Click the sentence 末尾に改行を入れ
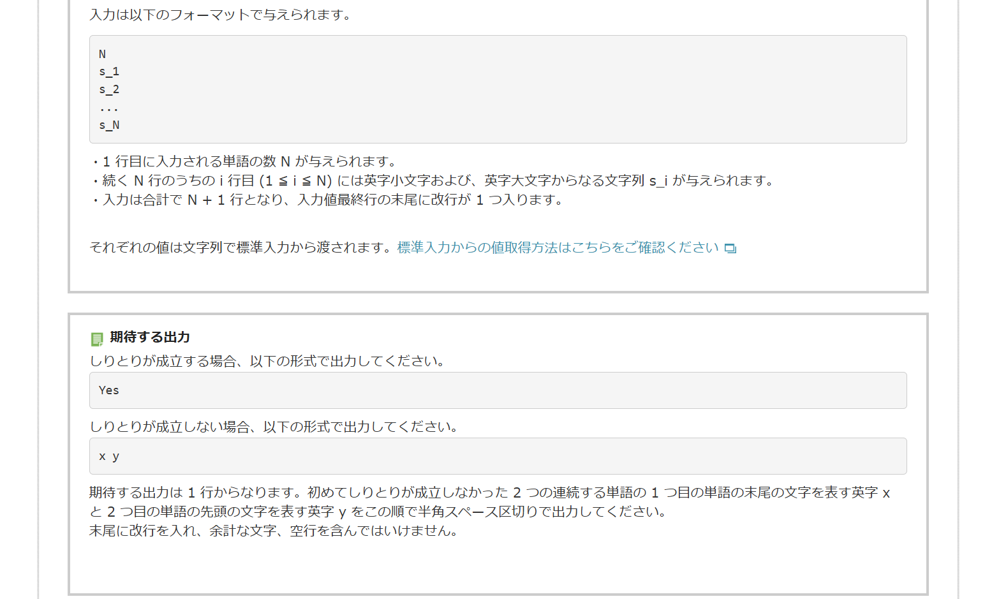 (274, 531)
